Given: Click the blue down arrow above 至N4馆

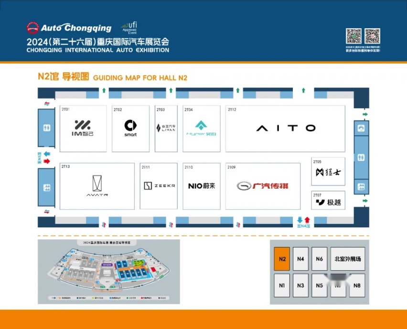Looking at the screenshot, I should (x=300, y=220).
